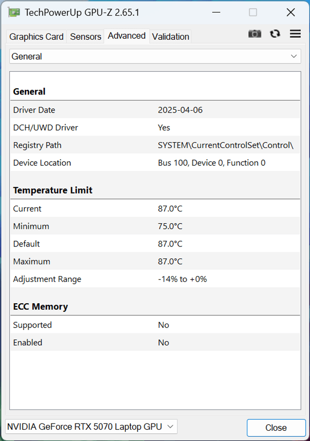Expand the General category dropdown
This screenshot has height=441, width=310.
coord(155,56)
